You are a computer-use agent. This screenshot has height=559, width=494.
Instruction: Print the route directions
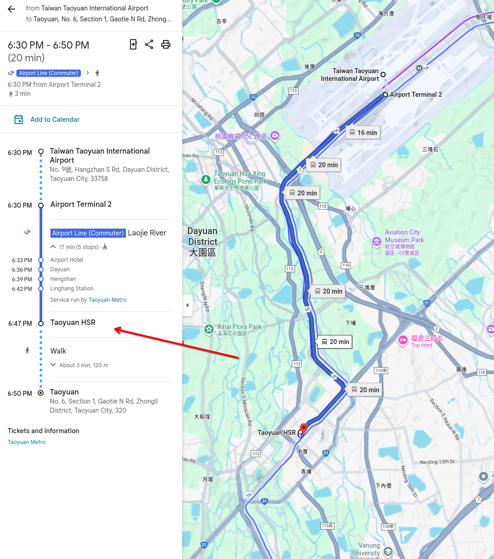click(x=166, y=44)
